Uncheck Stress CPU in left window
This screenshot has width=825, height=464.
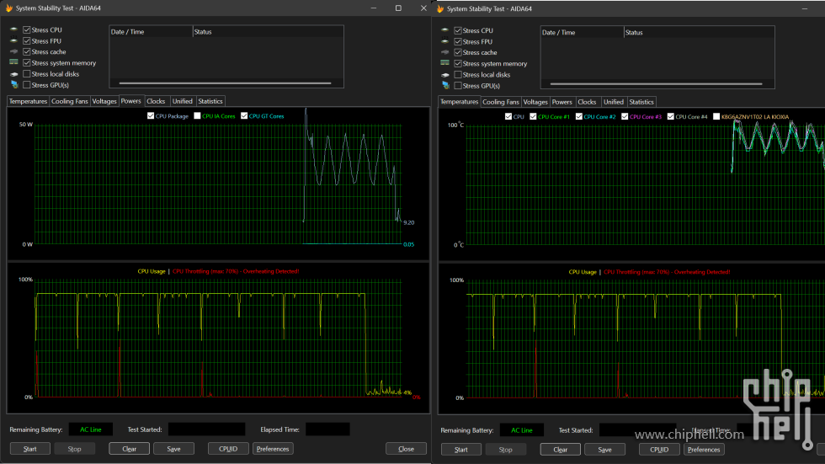[27, 30]
